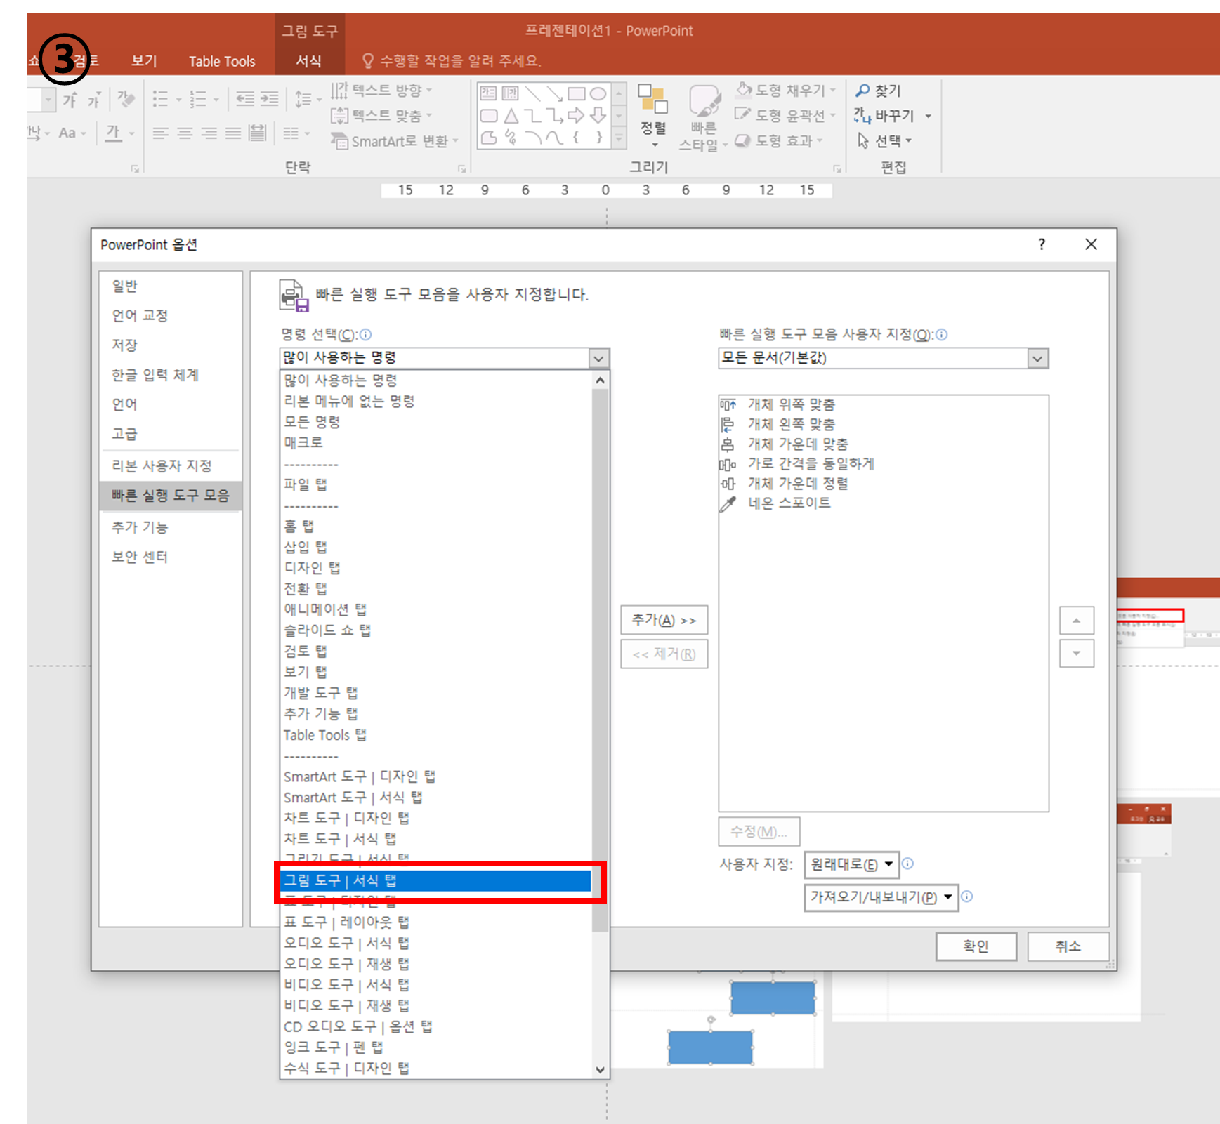The image size is (1220, 1124).
Task: Click the Shape Fill (도형 채우기) icon
Action: [x=744, y=90]
